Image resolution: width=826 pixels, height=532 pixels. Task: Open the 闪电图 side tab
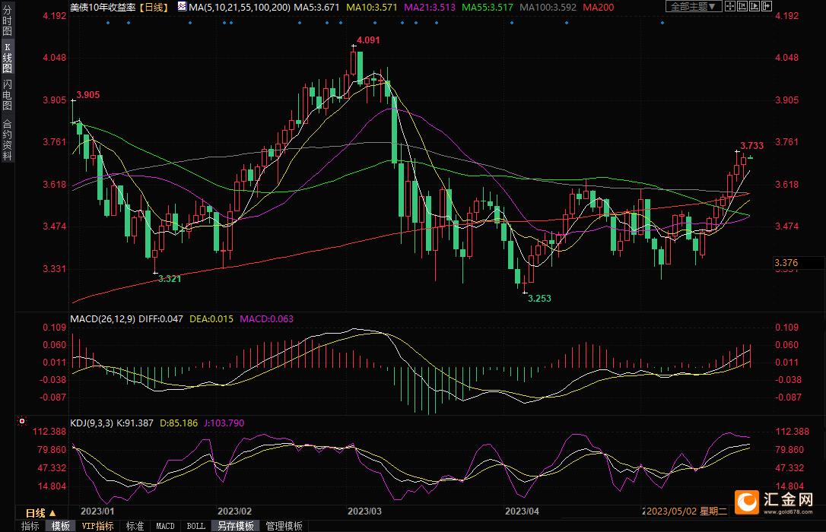click(8, 95)
